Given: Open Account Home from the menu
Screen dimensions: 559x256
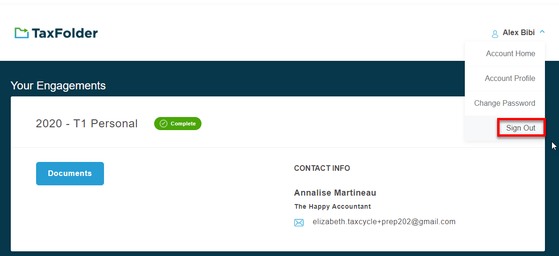Looking at the screenshot, I should point(511,54).
